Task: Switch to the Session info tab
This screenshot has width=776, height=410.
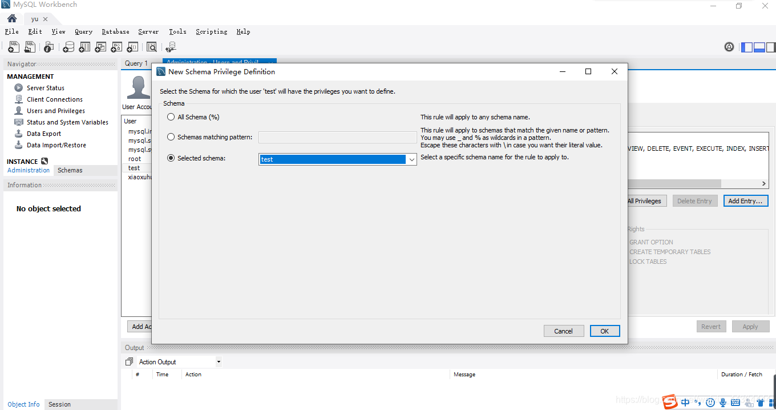Action: click(x=59, y=404)
